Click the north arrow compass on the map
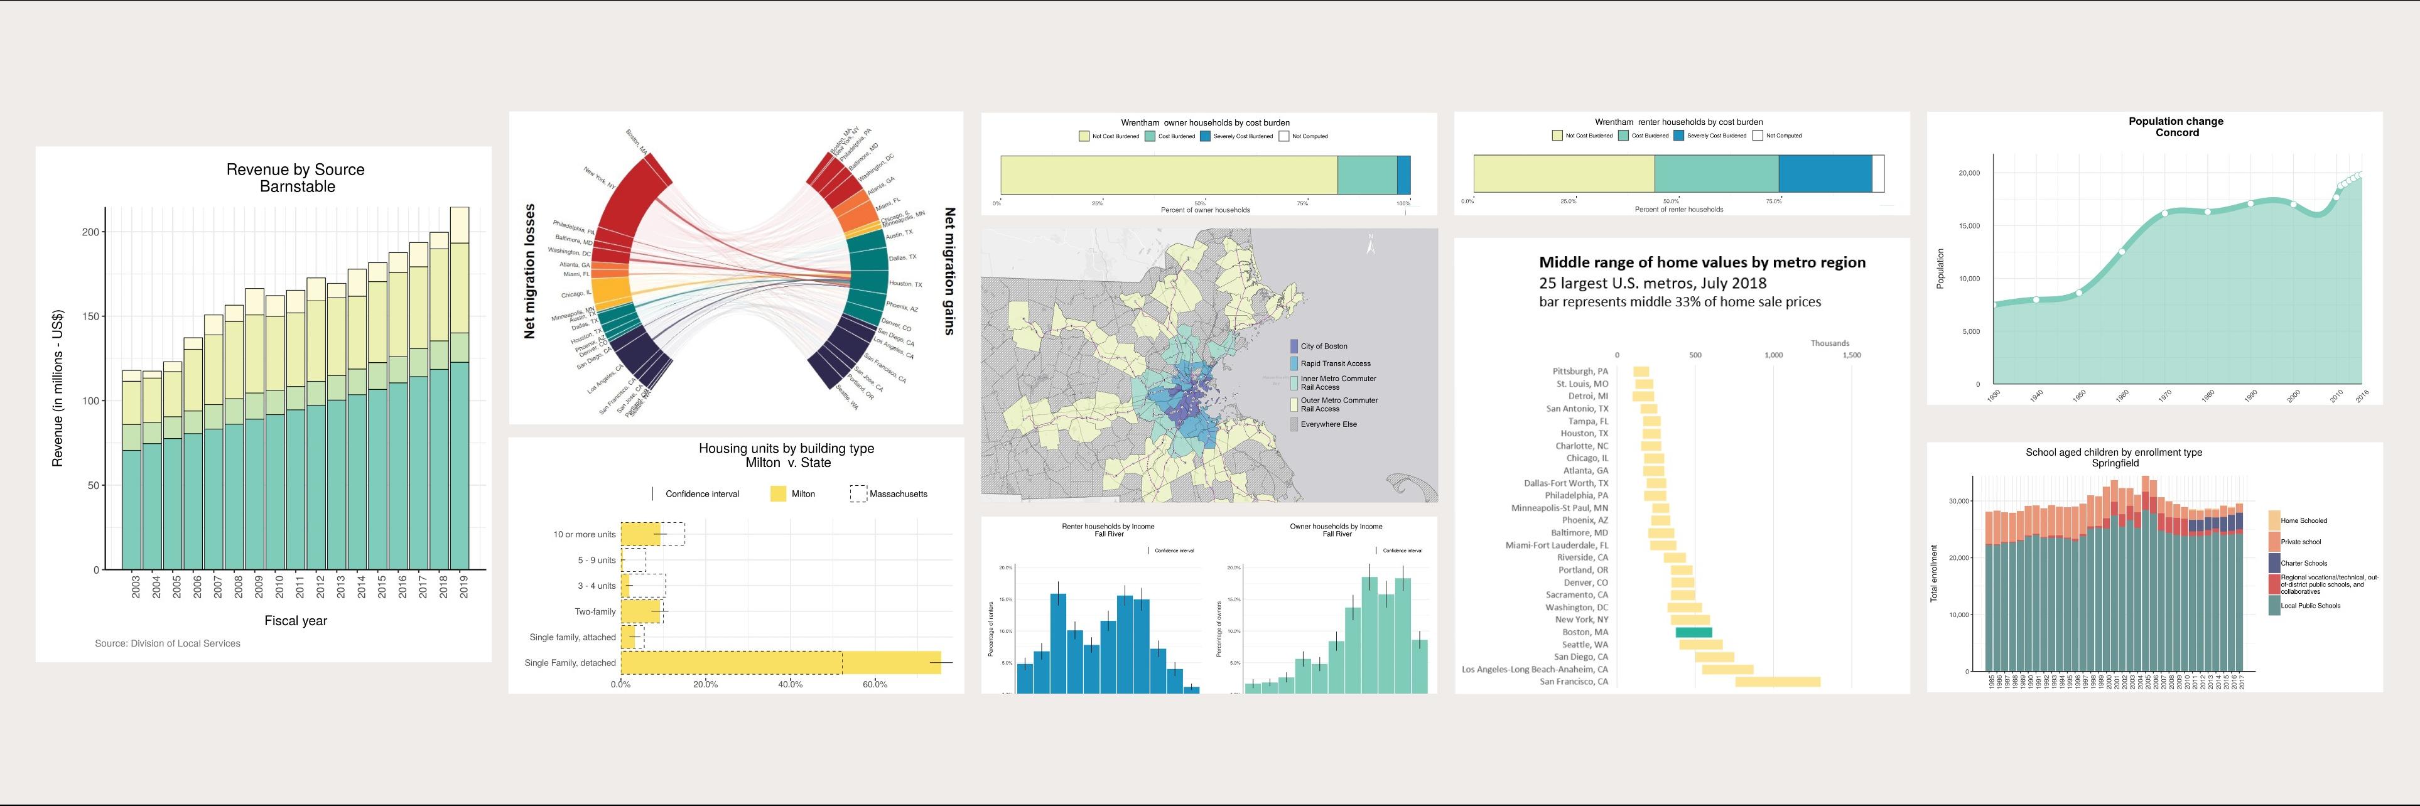The height and width of the screenshot is (806, 2420). (x=1371, y=242)
